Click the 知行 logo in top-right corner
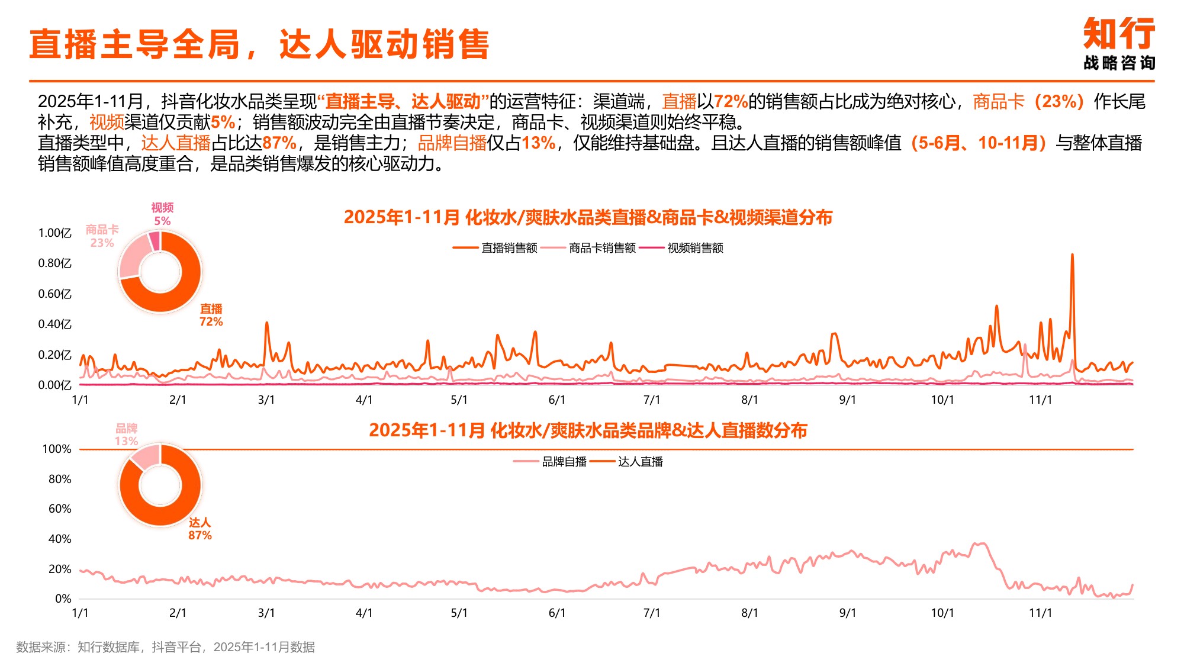The image size is (1184, 666). tap(1119, 33)
